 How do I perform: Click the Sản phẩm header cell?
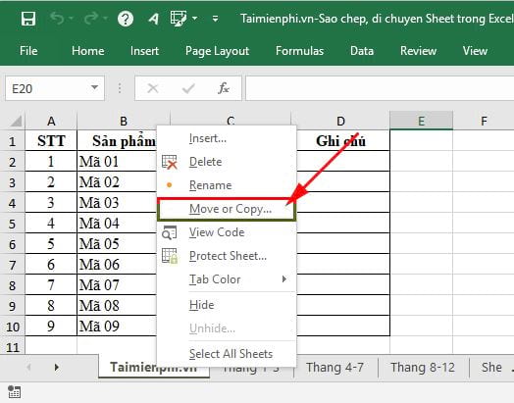pos(117,141)
